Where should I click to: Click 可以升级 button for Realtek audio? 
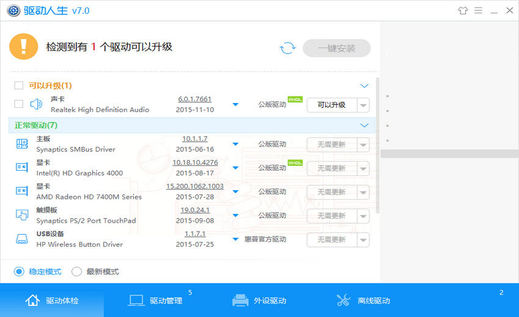[332, 105]
